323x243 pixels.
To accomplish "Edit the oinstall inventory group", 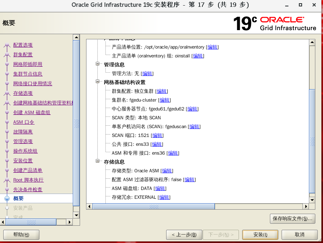I will coord(198,56).
